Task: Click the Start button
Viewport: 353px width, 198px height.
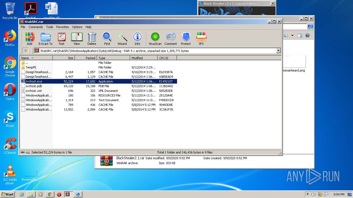Action: coord(7,194)
